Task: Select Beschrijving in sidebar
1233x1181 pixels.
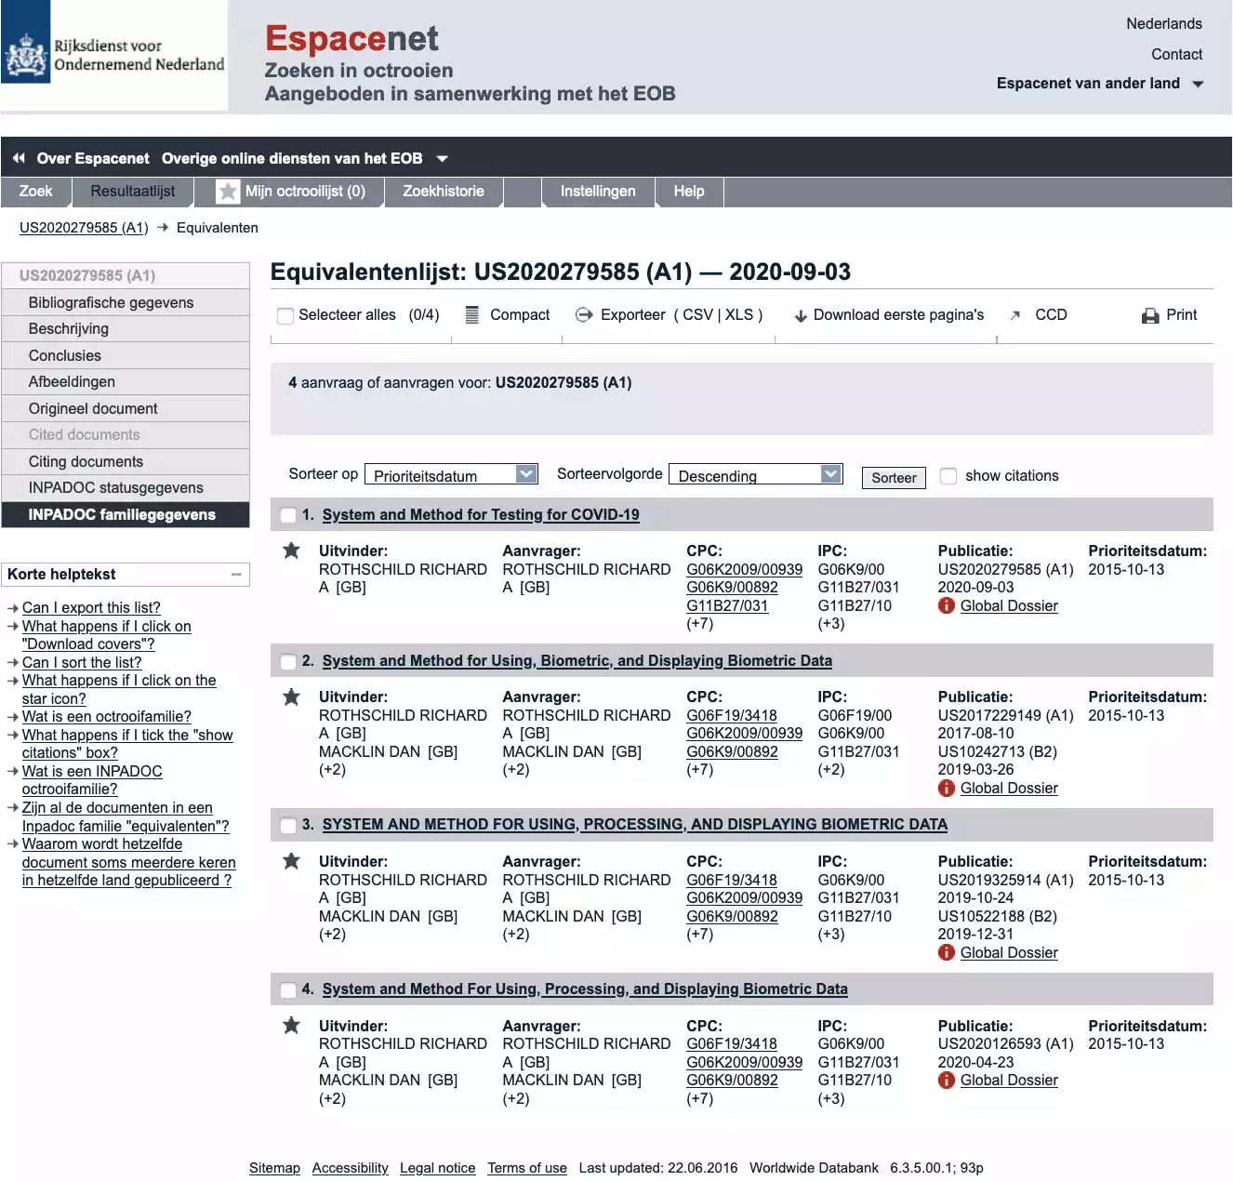Action: click(x=126, y=329)
